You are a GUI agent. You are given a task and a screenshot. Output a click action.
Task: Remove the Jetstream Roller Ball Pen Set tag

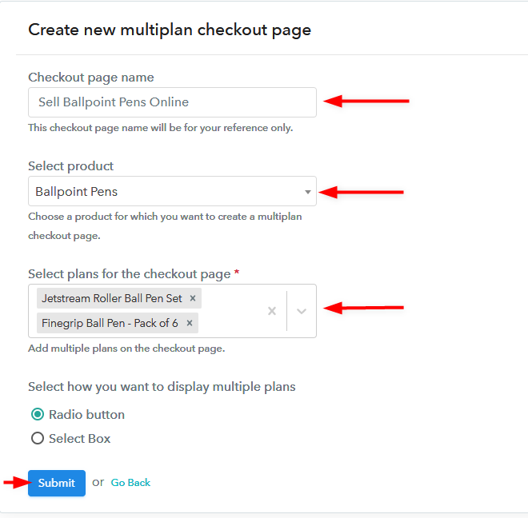pos(193,298)
